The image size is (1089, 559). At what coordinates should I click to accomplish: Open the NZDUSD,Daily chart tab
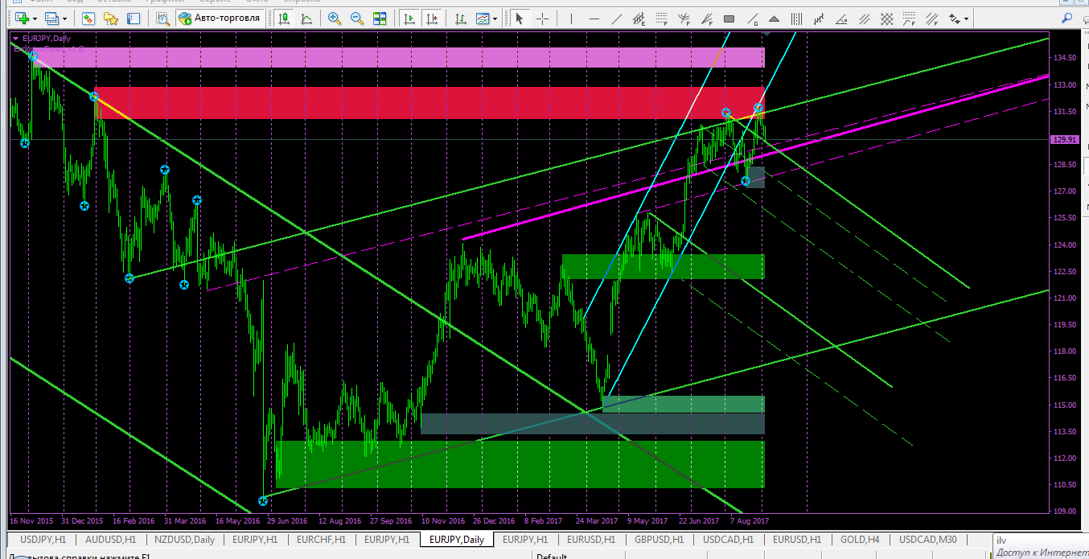click(184, 539)
